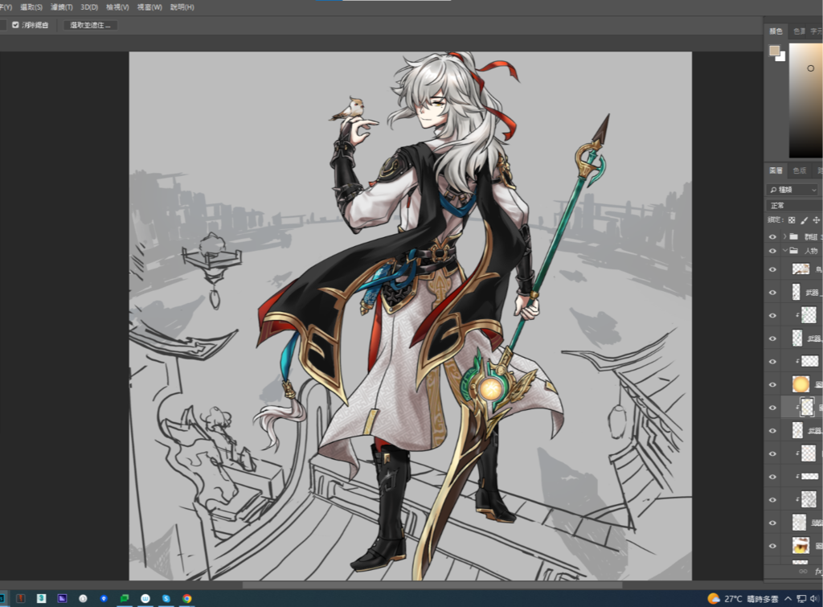Open the 檢視(V) menu

[117, 7]
